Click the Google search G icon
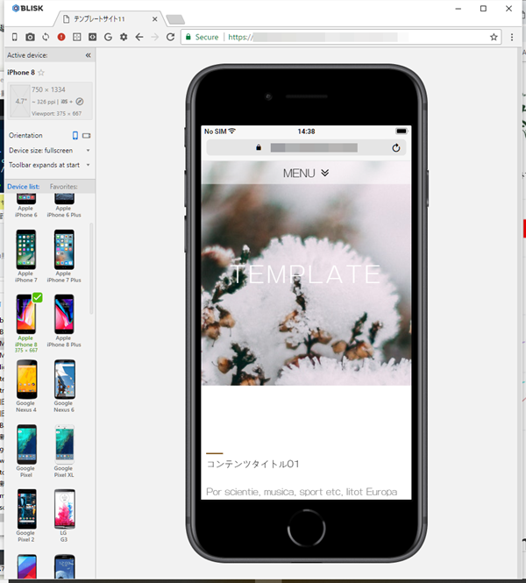526x583 pixels. tap(108, 37)
